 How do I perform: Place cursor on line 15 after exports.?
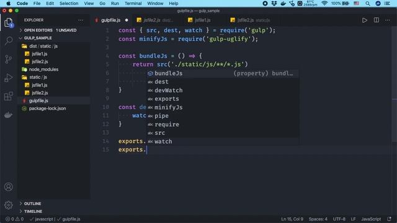[146, 150]
